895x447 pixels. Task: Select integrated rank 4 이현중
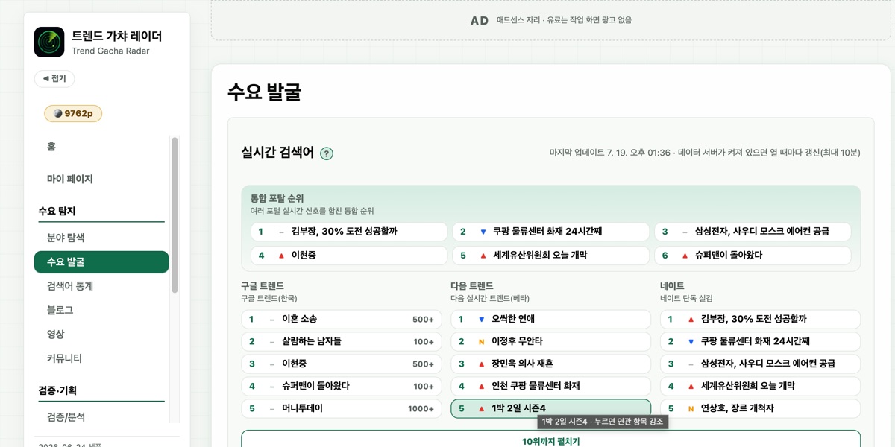tap(349, 256)
